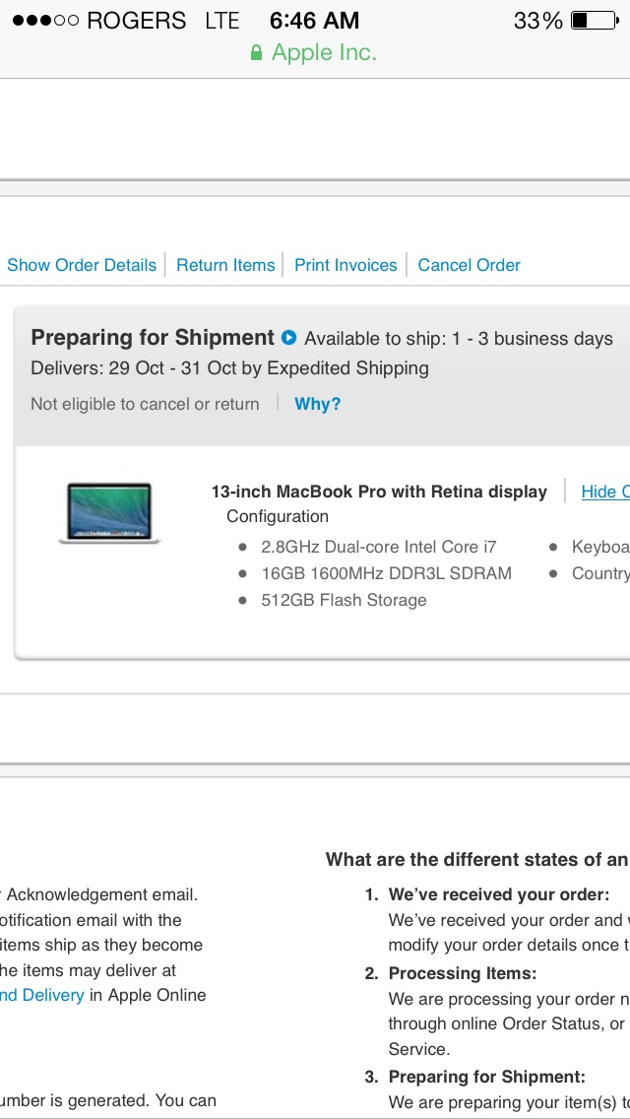This screenshot has height=1119, width=630.
Task: Collapse configuration with the Hide link
Action: (x=605, y=491)
